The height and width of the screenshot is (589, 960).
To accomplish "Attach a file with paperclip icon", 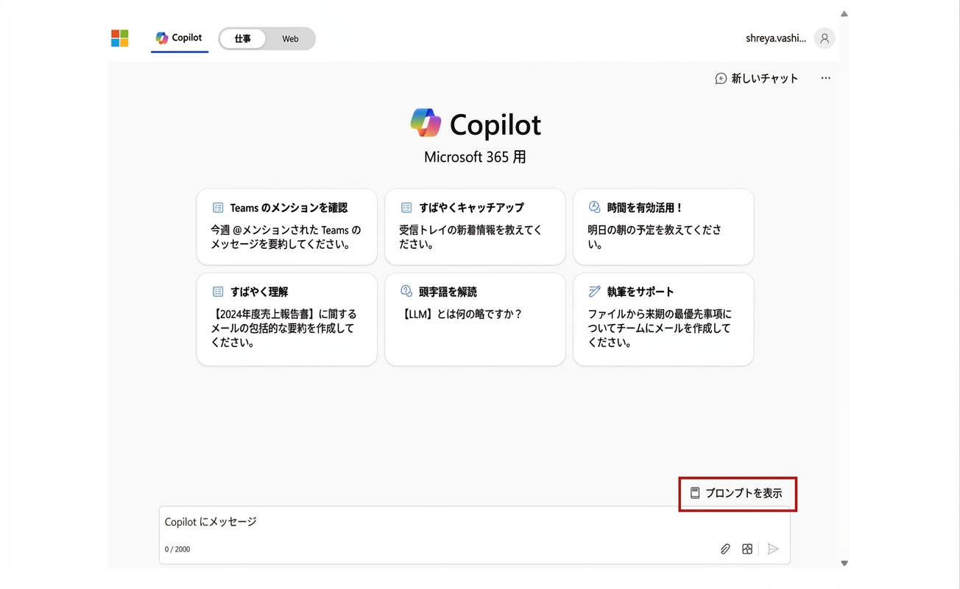I will [725, 549].
